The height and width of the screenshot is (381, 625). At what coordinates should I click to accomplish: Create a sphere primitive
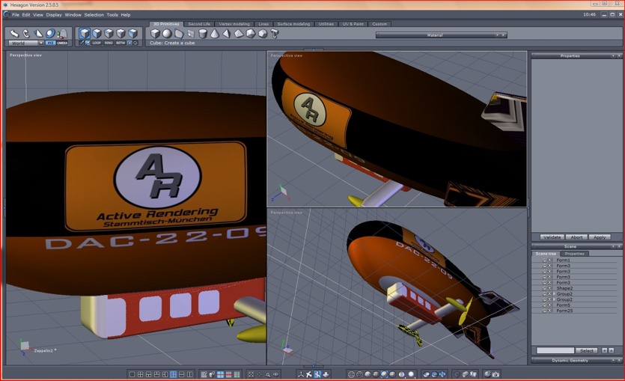167,34
